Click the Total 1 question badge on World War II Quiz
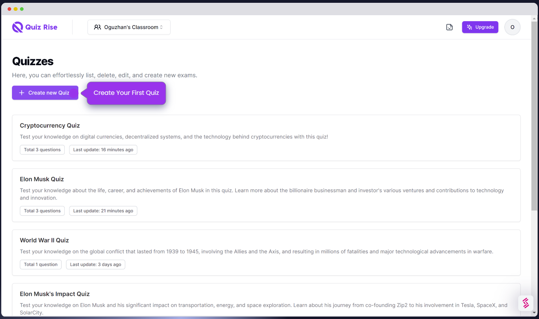Viewport: 539px width, 319px height. click(40, 264)
